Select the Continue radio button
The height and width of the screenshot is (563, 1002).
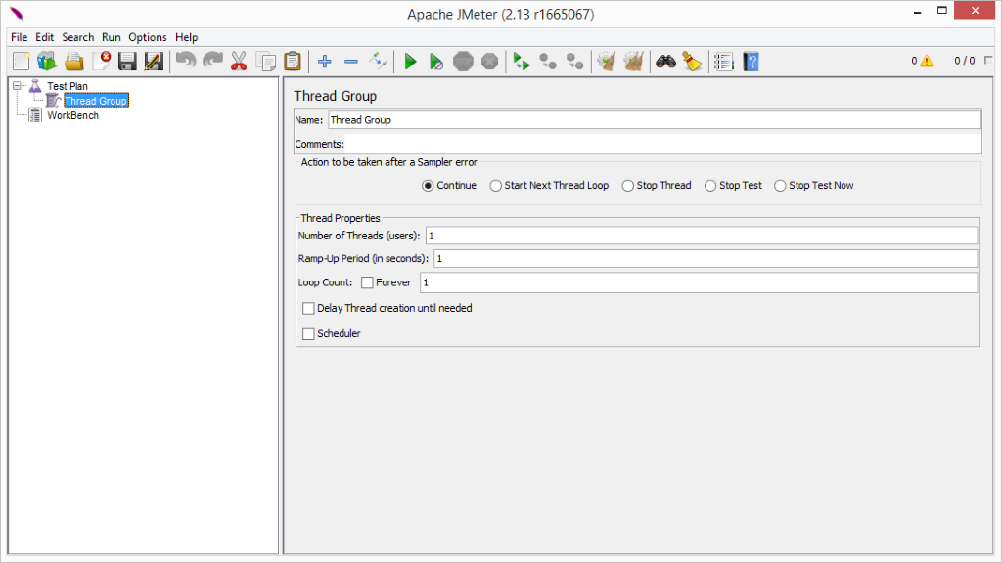coord(429,186)
